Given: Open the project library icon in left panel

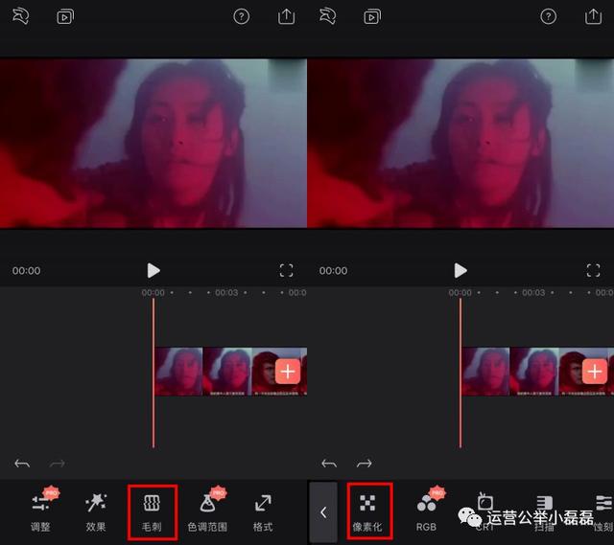Looking at the screenshot, I should (65, 17).
